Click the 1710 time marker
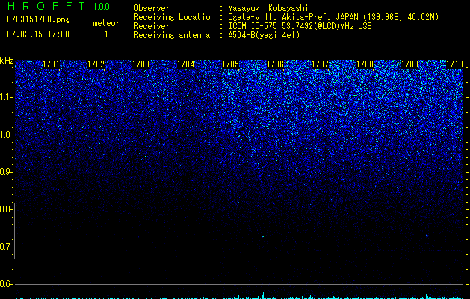The width and height of the screenshot is (470, 299). coord(455,64)
